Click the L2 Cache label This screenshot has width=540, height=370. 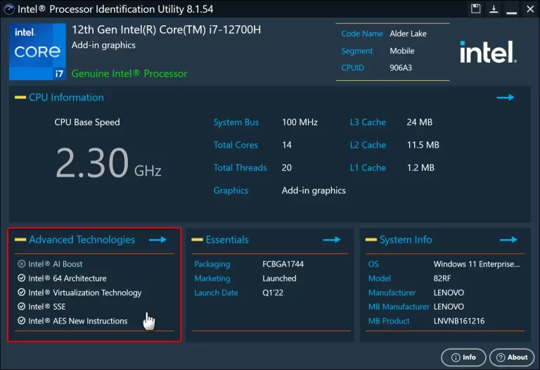click(368, 145)
